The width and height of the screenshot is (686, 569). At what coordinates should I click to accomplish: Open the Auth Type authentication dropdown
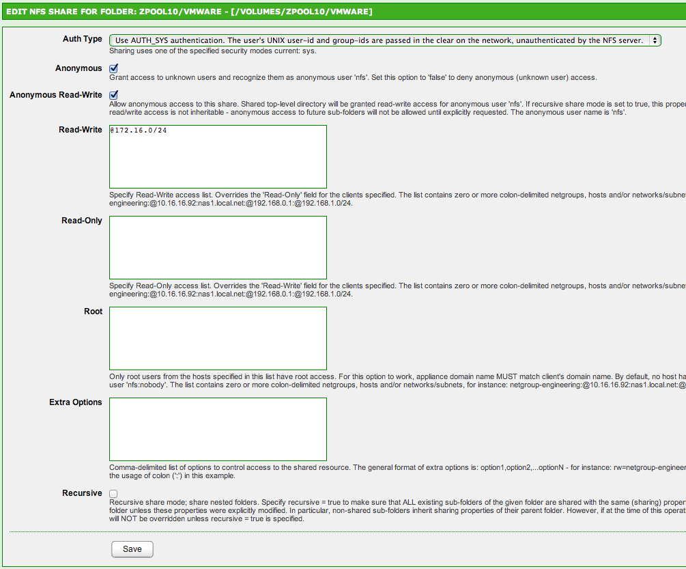click(384, 40)
